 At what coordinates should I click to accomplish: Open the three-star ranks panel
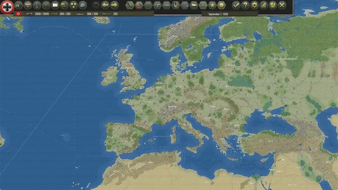click(74, 5)
